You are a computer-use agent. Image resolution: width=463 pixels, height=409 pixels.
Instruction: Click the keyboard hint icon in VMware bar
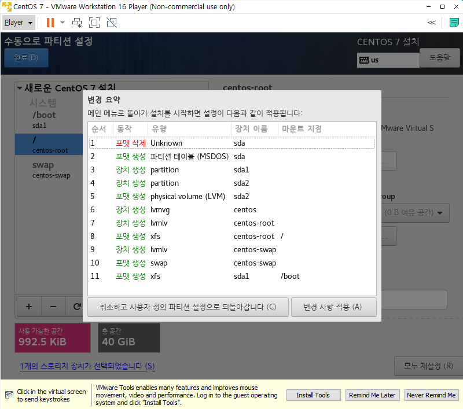tap(9, 395)
